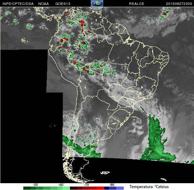Click the blue segment of the color bar
The image size is (194, 190).
tap(114, 188)
